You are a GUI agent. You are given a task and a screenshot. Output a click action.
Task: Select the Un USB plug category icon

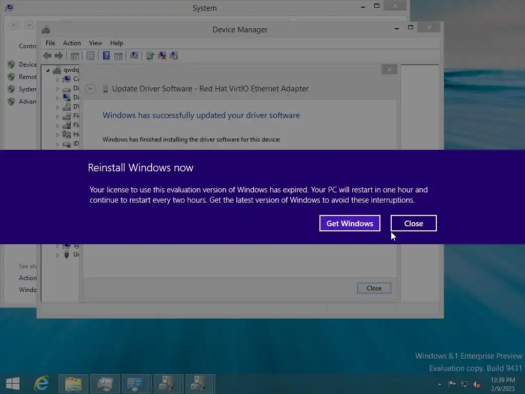(x=67, y=254)
